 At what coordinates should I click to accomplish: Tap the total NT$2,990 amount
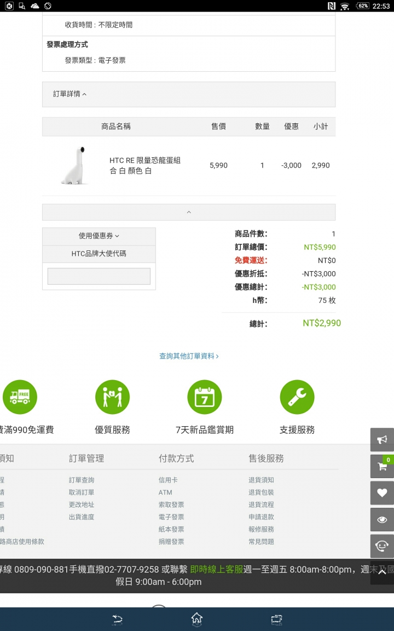coord(322,323)
